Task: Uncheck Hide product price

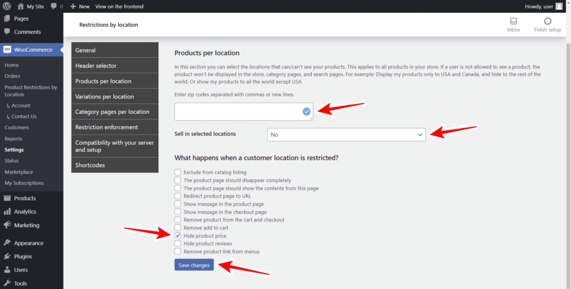Action: (x=178, y=236)
